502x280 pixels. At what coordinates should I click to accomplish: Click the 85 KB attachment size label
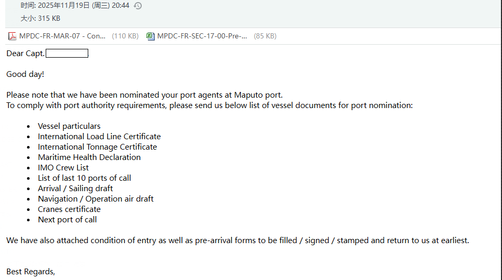coord(265,36)
